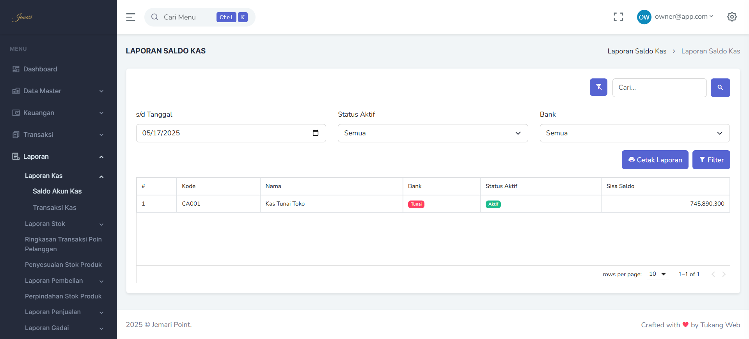Screen dimensions: 749x339
Task: Click the Jemari logo
Action: (x=22, y=17)
